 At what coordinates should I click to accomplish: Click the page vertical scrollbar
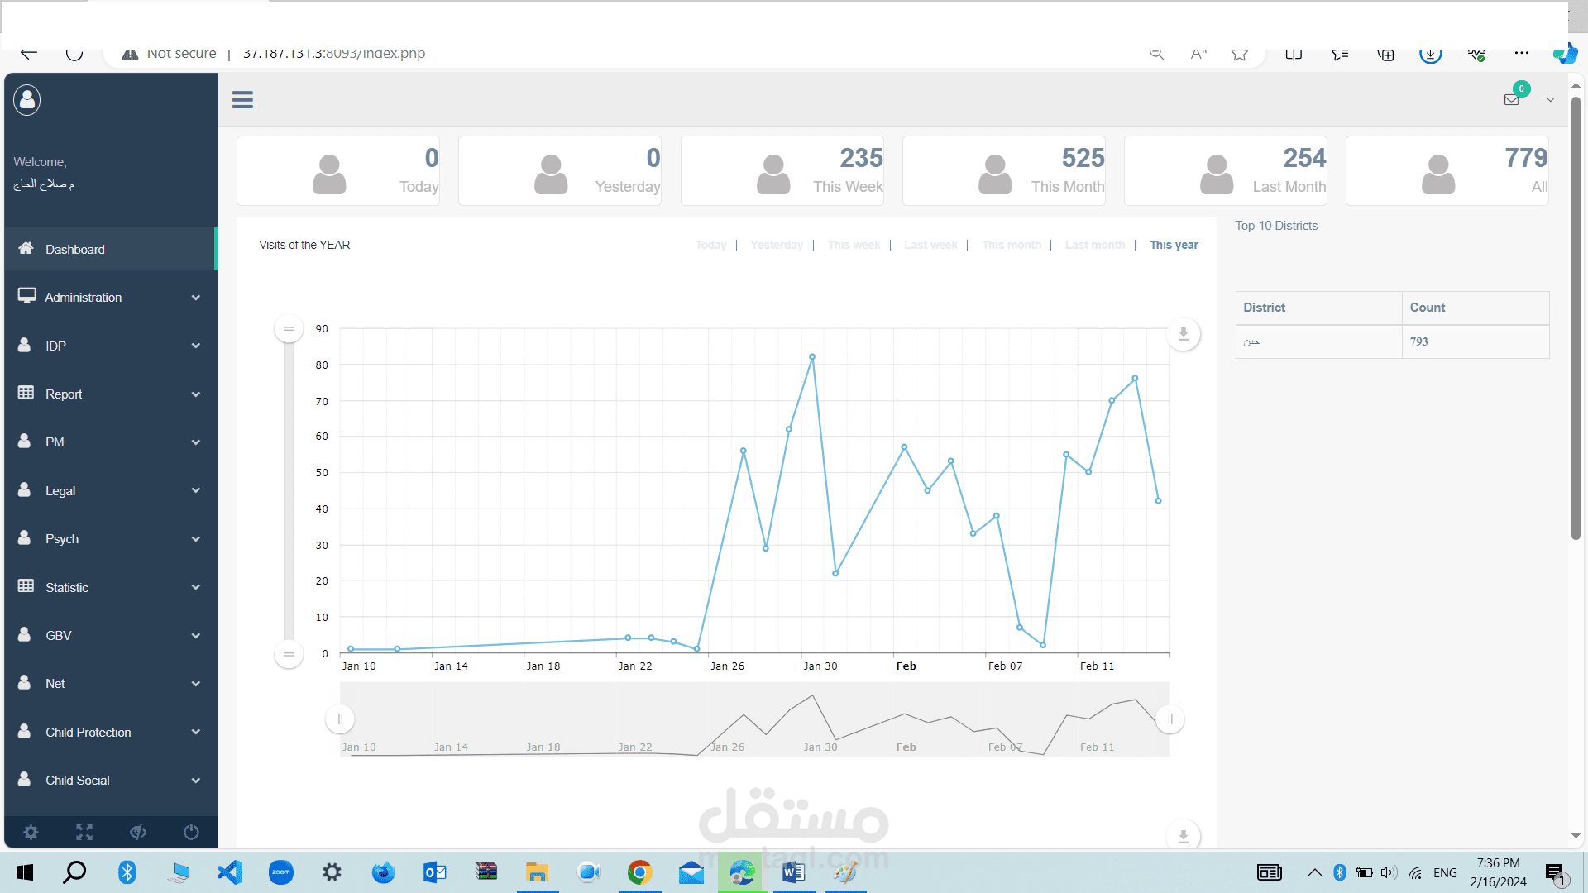(1576, 319)
